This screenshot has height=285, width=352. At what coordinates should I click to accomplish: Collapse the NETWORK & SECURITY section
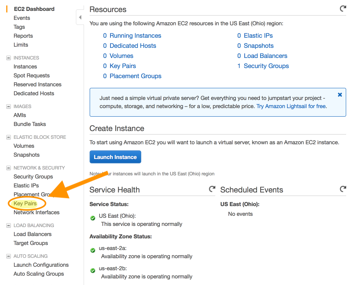9,168
